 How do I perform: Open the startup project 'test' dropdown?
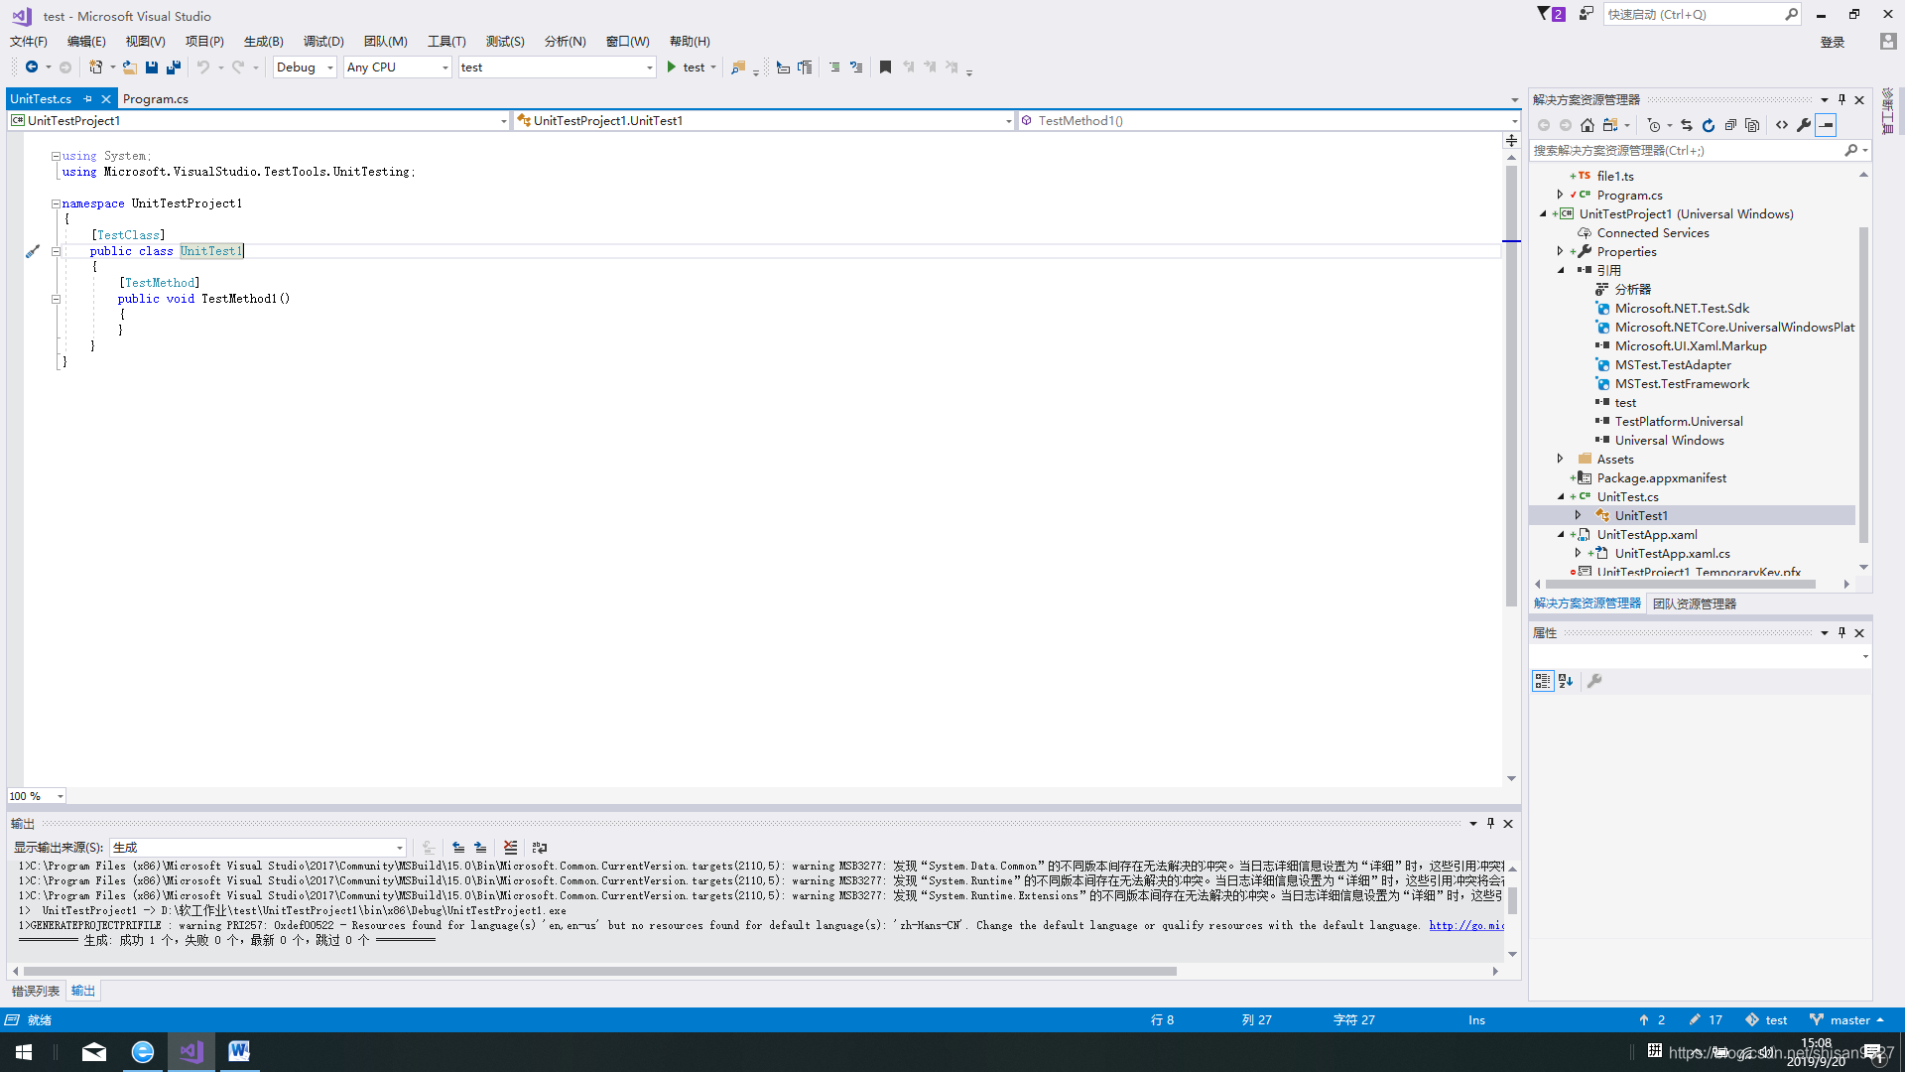point(557,67)
